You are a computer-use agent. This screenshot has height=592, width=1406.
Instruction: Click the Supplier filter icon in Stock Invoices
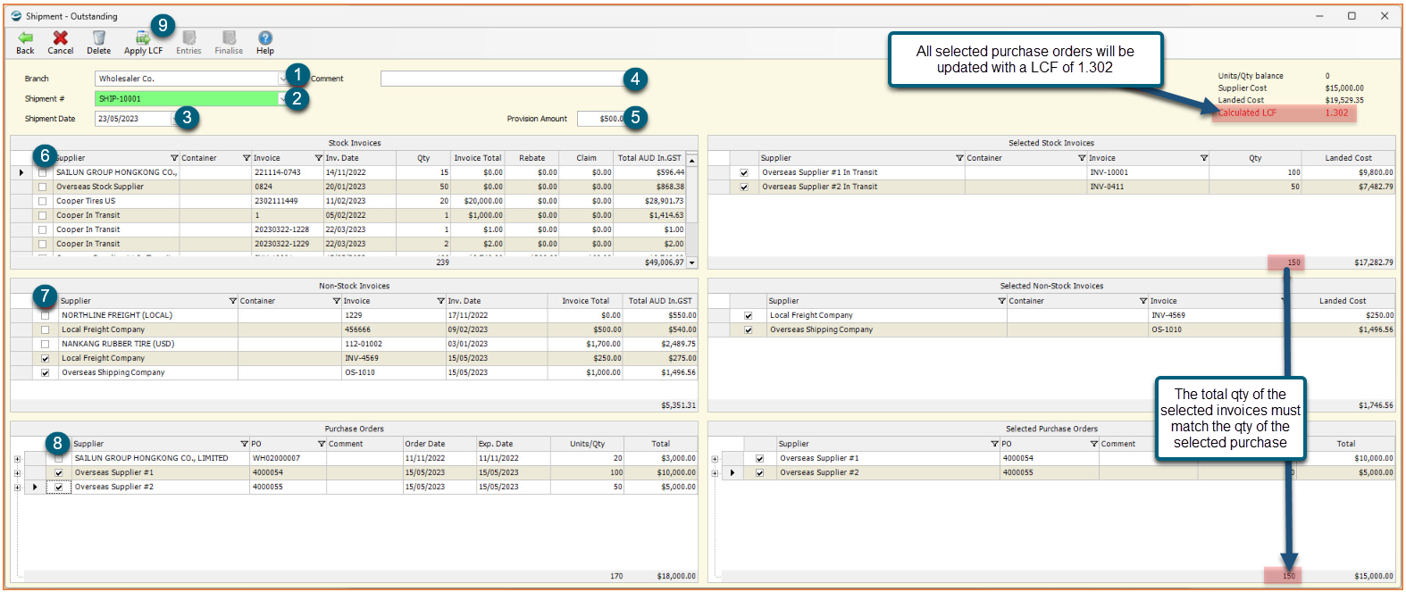(x=174, y=158)
